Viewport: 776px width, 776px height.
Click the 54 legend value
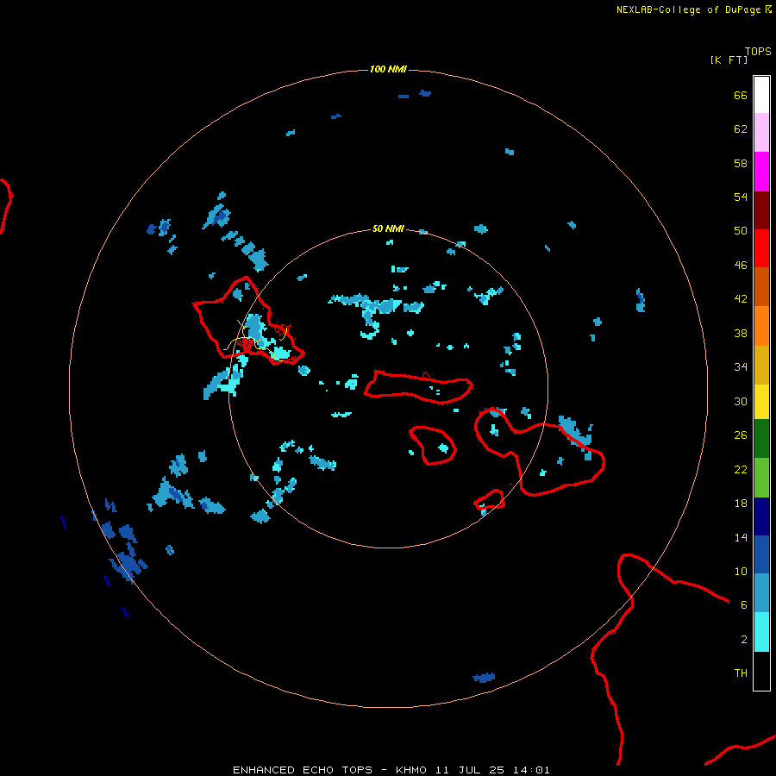point(741,197)
